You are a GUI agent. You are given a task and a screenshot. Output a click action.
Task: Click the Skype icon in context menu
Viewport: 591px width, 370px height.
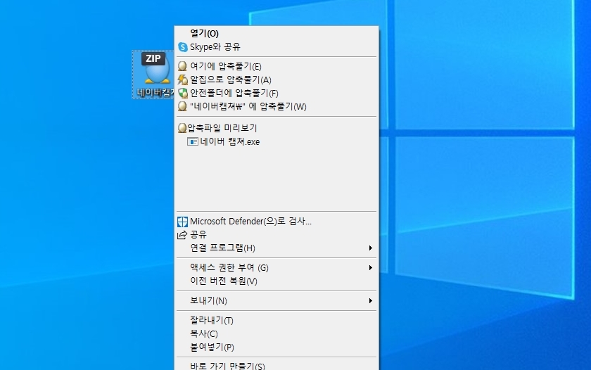[x=183, y=47]
